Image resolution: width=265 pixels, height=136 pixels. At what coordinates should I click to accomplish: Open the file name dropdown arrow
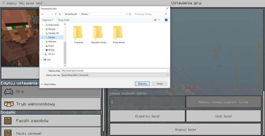[168, 71]
